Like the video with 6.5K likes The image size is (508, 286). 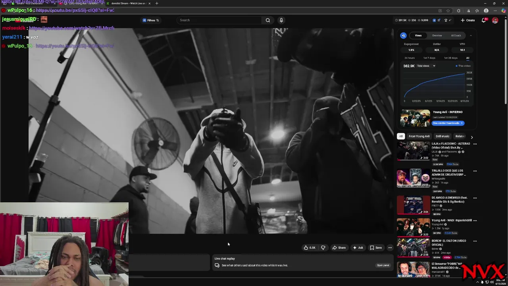pyautogui.click(x=310, y=247)
